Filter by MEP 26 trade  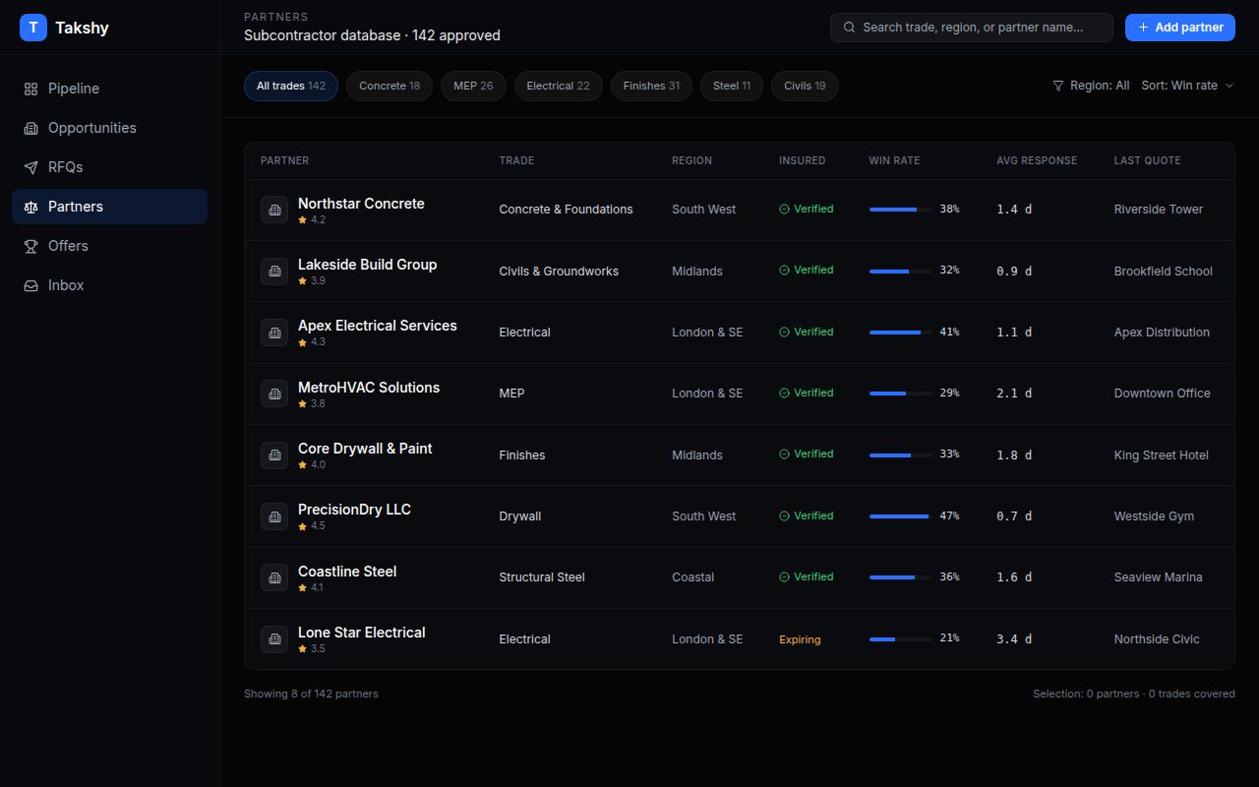pos(473,86)
